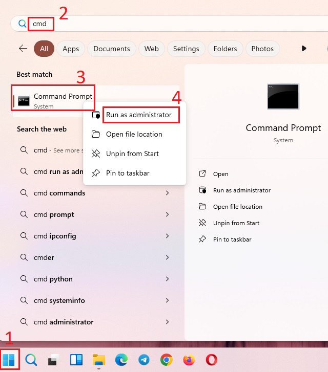The height and width of the screenshot is (372, 328).
Task: Expand the 'cmd systeminfo' suggestion chevron
Action: pyautogui.click(x=167, y=300)
